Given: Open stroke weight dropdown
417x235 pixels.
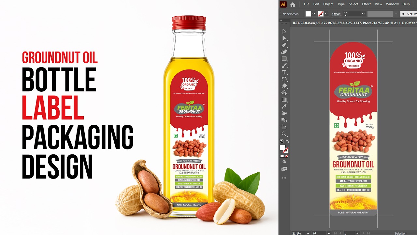Looking at the screenshot, I should (363, 14).
